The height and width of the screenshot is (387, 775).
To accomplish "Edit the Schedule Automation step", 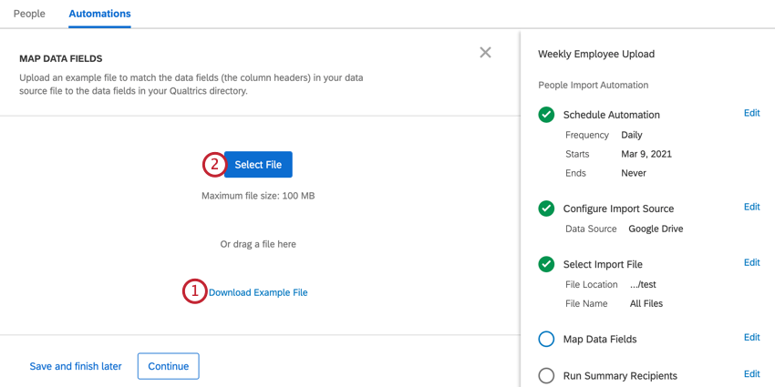I will click(x=752, y=113).
